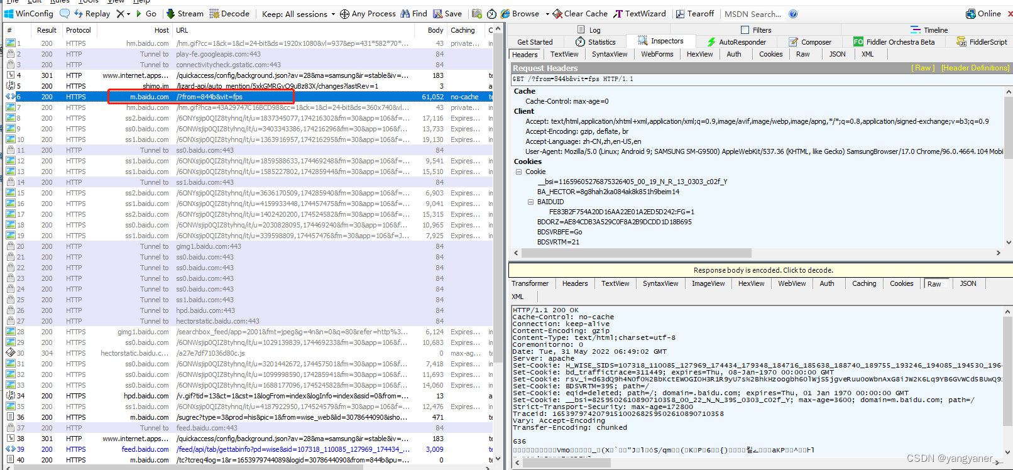Select session 30 hectorstatic 304 row

tap(249, 353)
